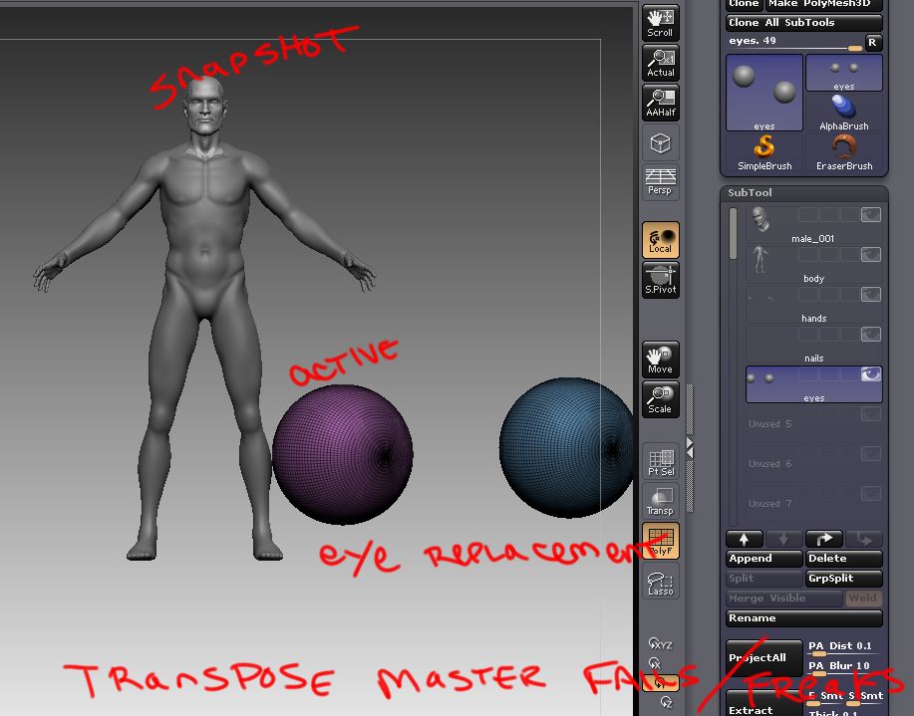The width and height of the screenshot is (914, 716).
Task: Click the panel divider arrows handle
Action: coord(690,448)
